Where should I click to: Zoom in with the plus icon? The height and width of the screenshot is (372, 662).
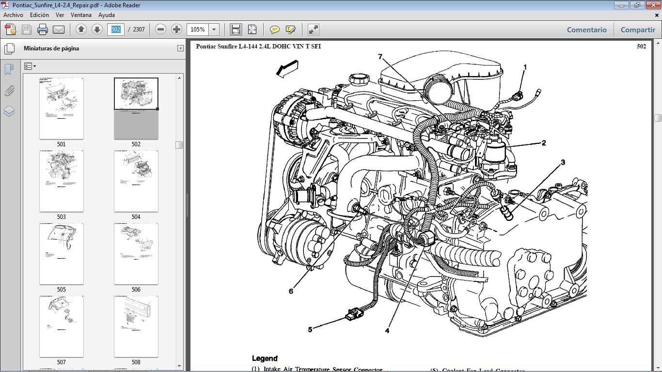pos(176,30)
